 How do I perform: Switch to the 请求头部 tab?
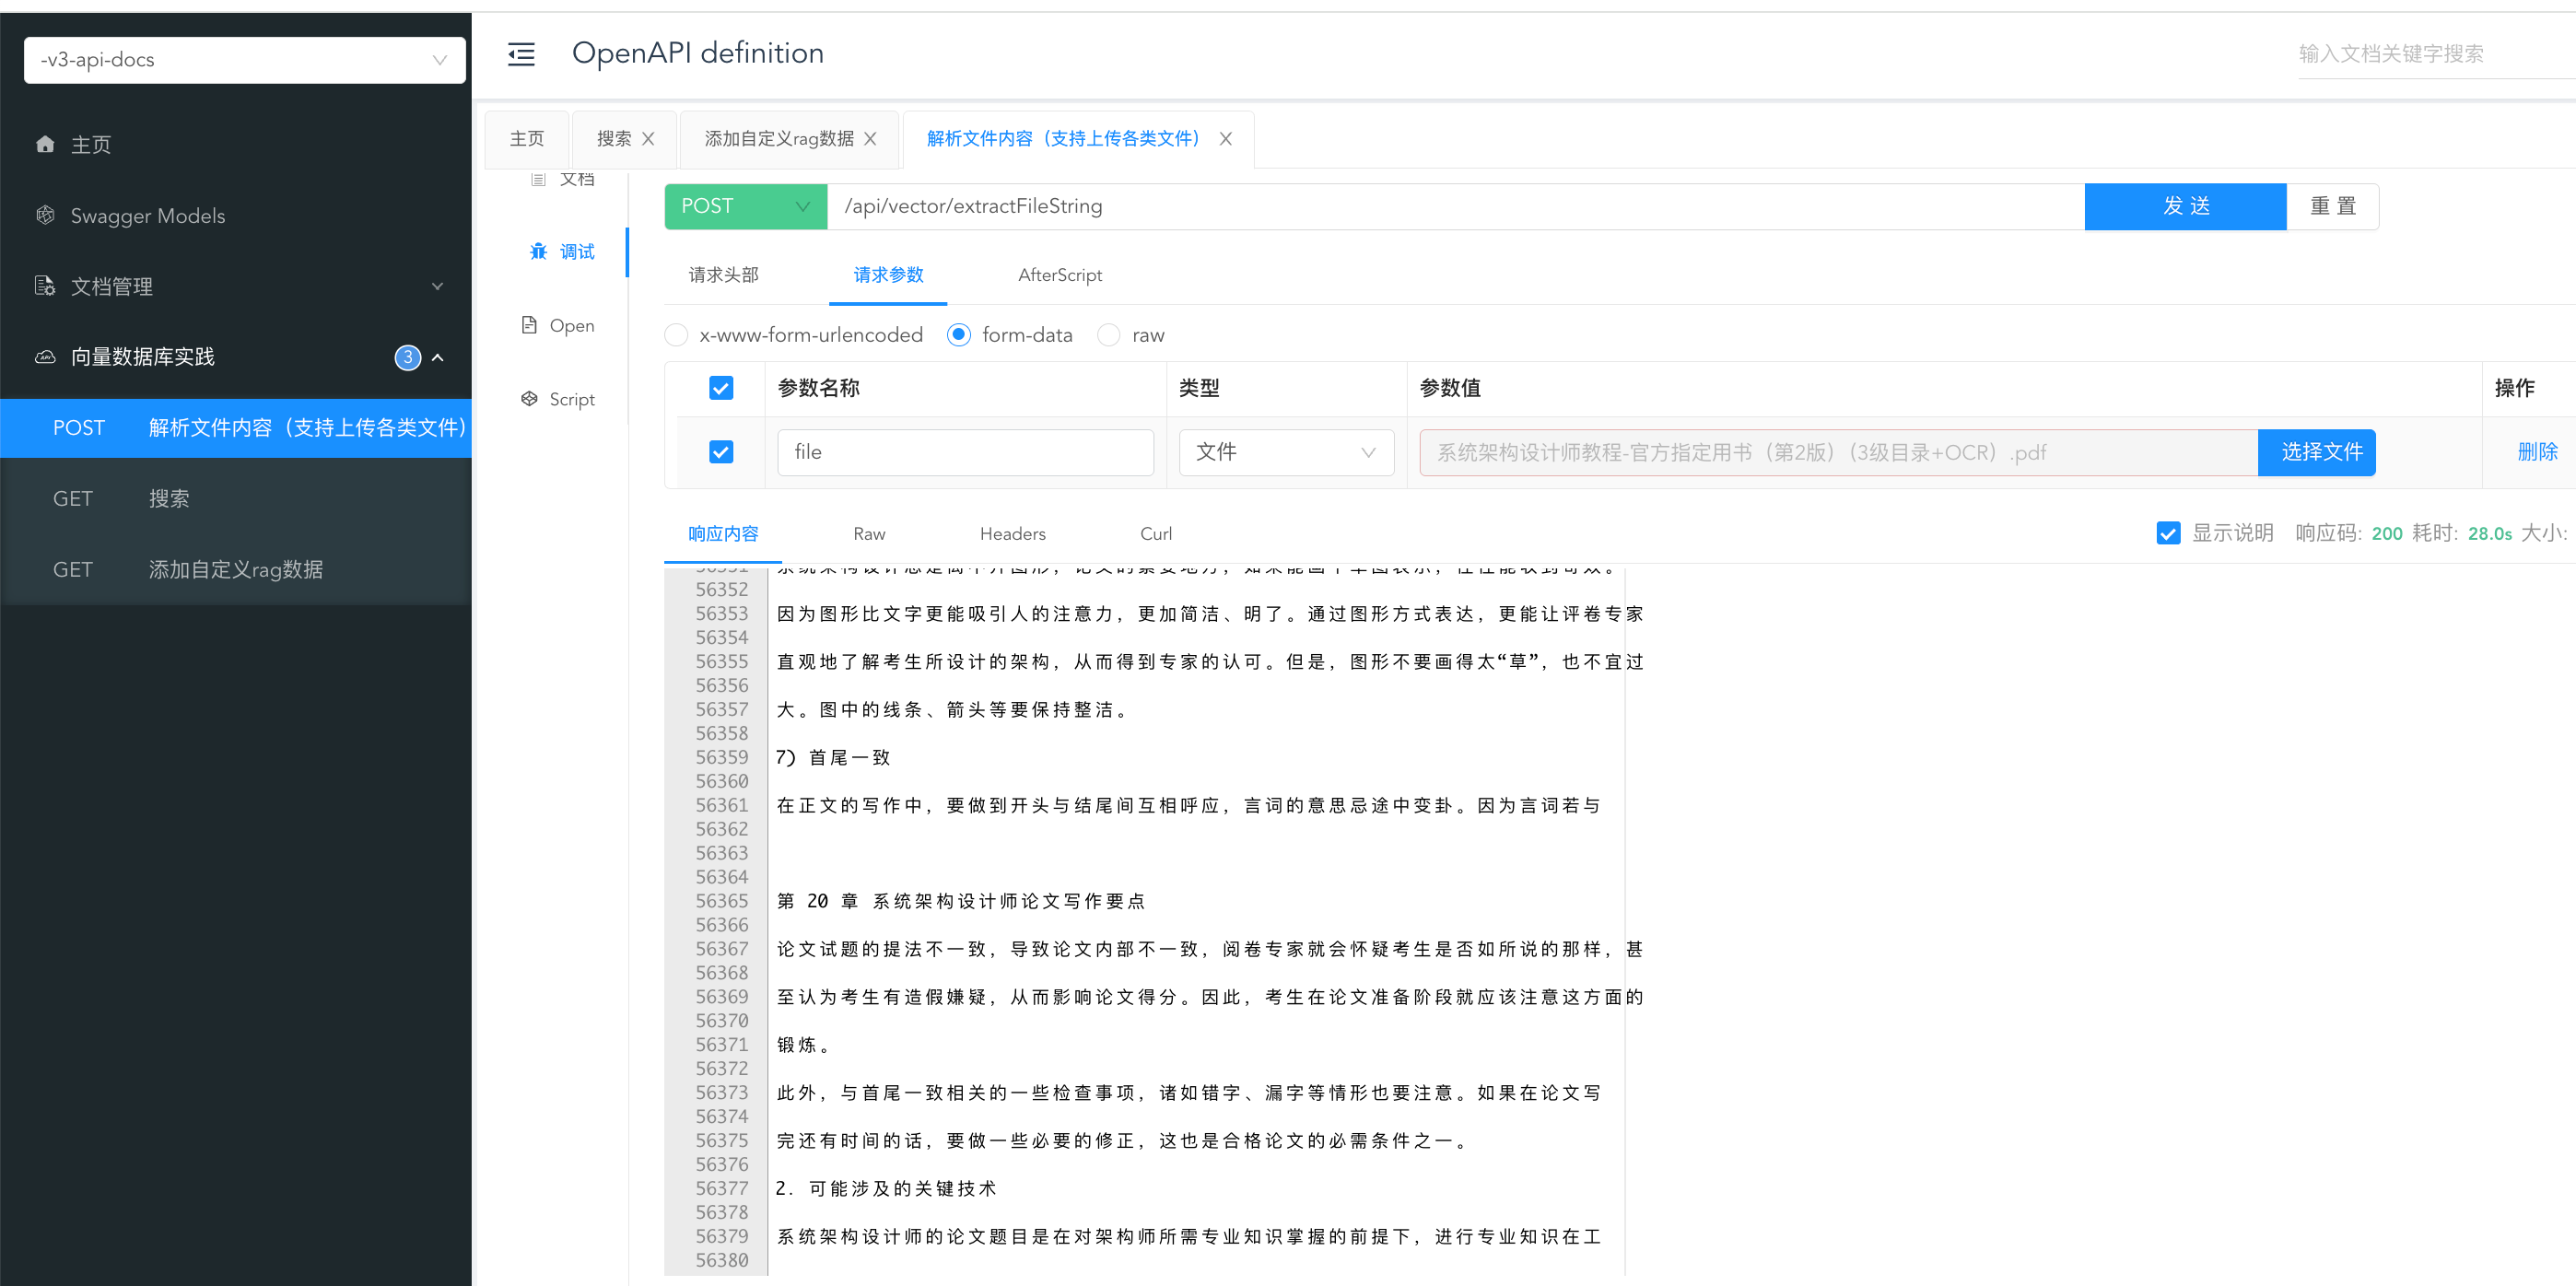tap(723, 275)
